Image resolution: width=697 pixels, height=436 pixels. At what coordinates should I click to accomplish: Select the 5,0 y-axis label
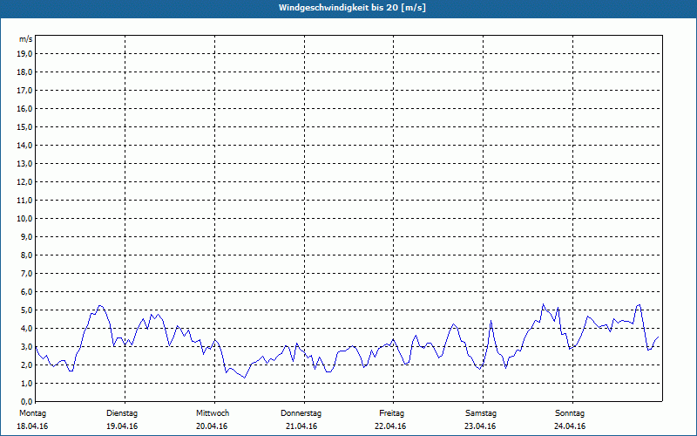(x=26, y=310)
